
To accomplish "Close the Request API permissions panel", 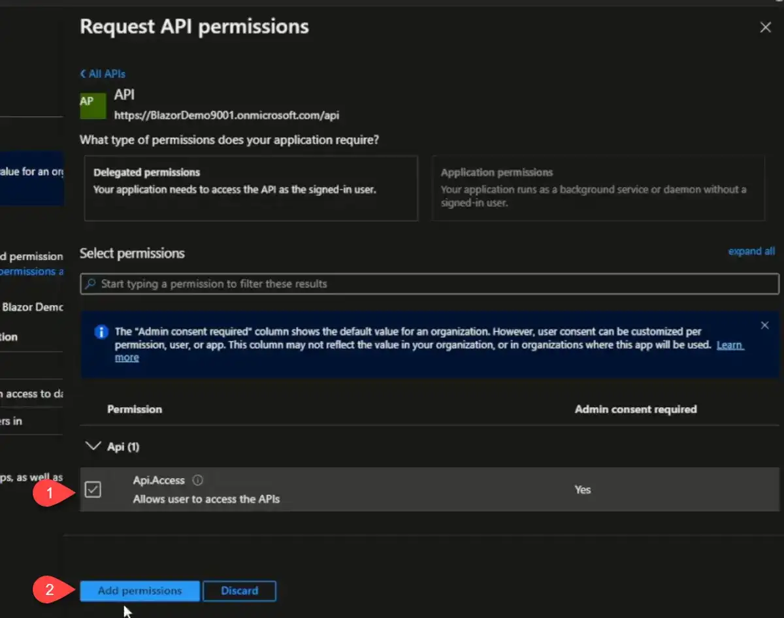I will (765, 27).
